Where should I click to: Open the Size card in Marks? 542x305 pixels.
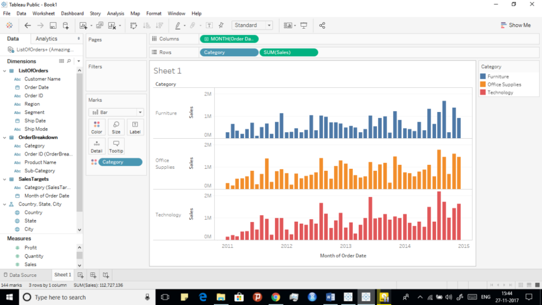pyautogui.click(x=116, y=127)
